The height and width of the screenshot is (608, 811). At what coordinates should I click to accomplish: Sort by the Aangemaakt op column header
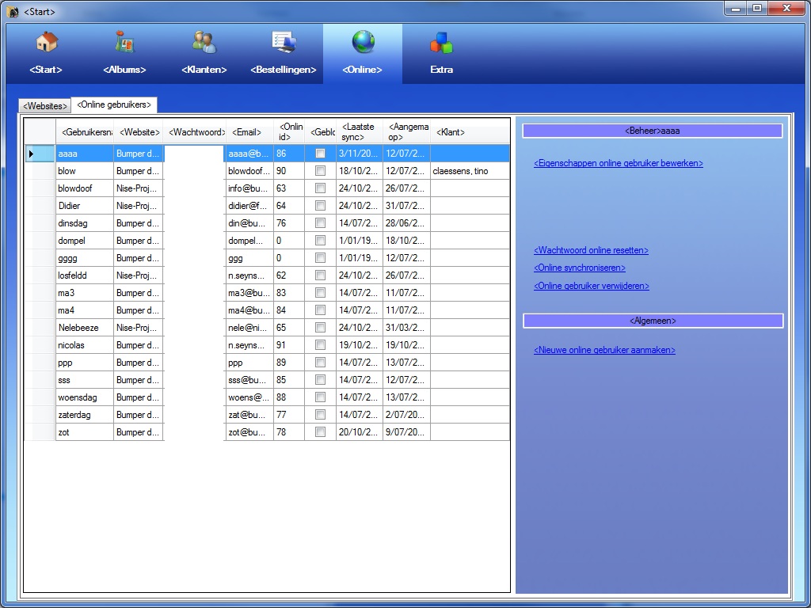pos(406,132)
